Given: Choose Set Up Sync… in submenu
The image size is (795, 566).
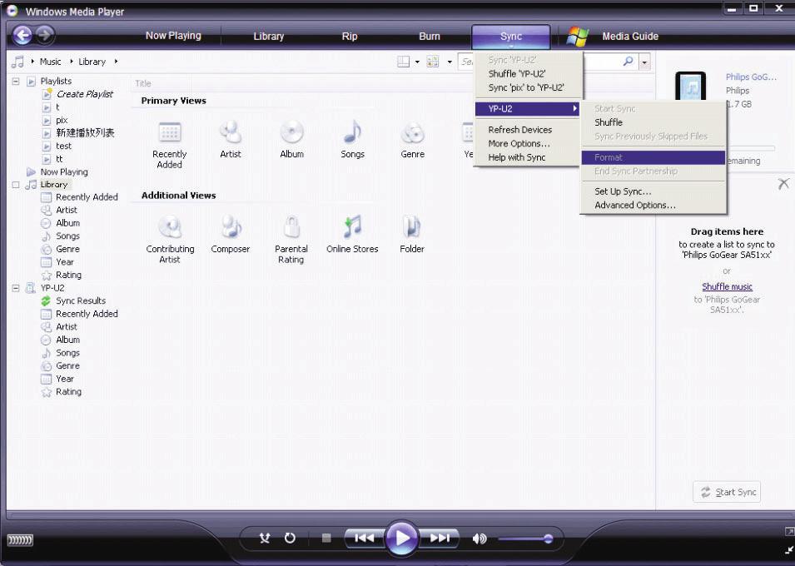Looking at the screenshot, I should 653,191.
